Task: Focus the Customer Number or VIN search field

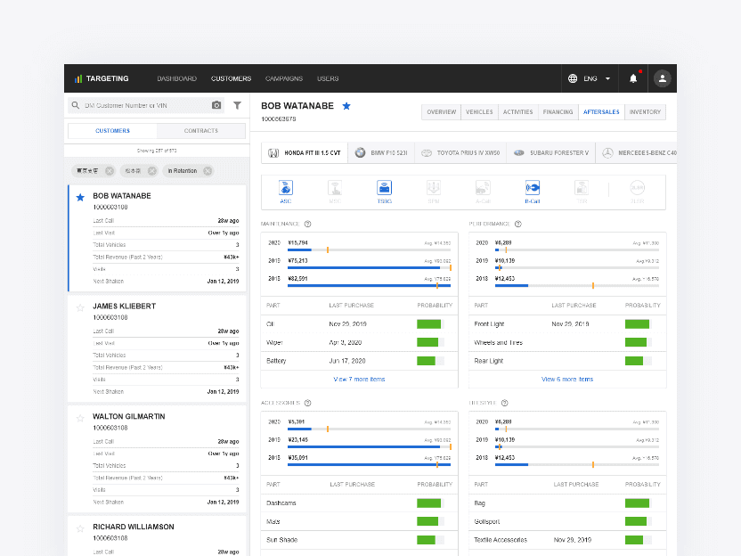Action: point(146,105)
